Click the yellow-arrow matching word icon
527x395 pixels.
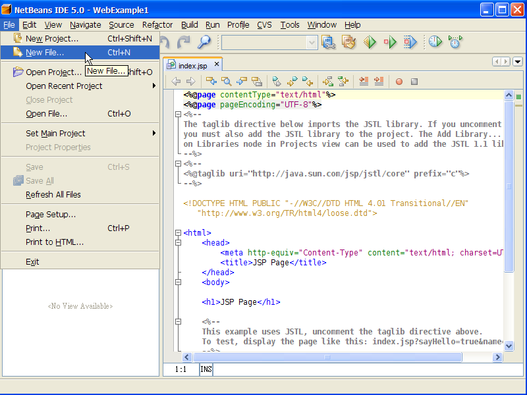click(x=327, y=81)
